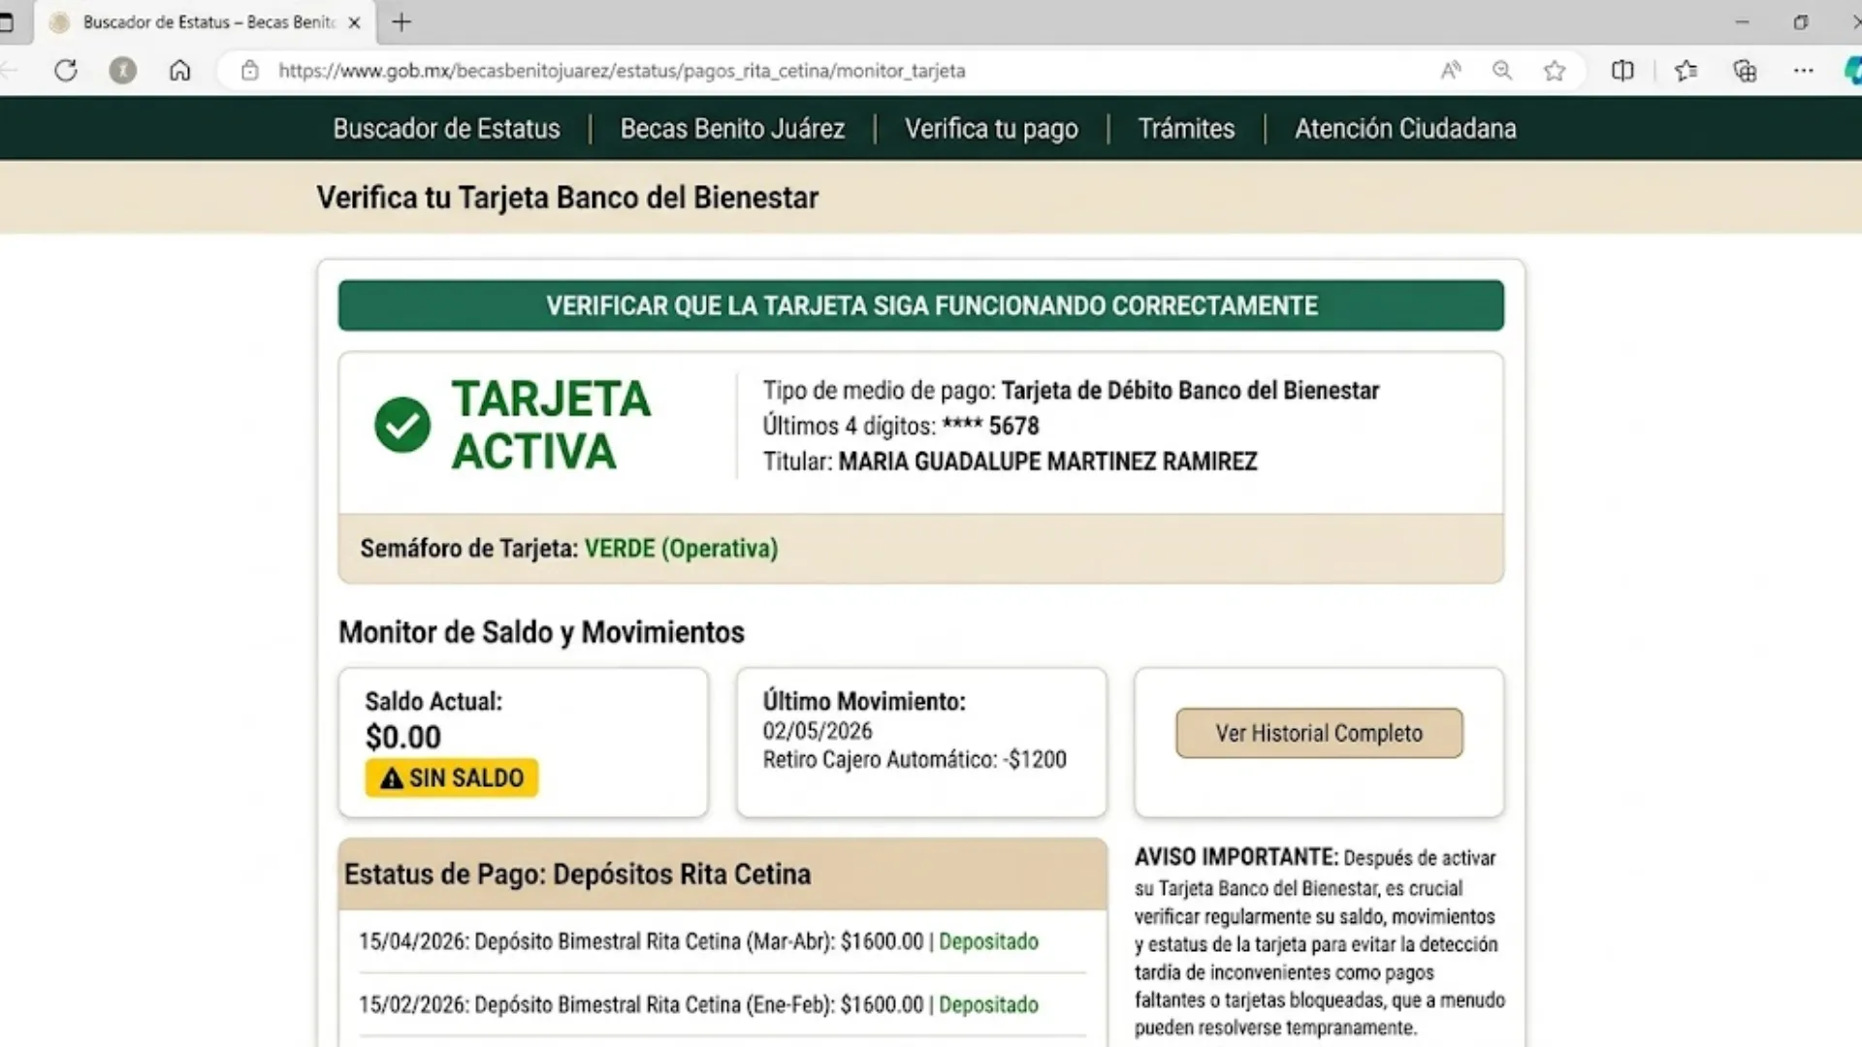Activate the Read aloud icon
The height and width of the screenshot is (1047, 1862).
(x=1451, y=71)
